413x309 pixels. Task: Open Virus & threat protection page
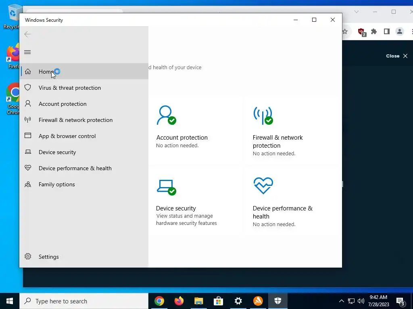click(84, 87)
